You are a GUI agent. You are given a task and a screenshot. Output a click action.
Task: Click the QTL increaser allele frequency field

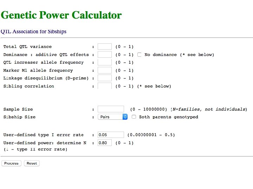[x=105, y=62]
